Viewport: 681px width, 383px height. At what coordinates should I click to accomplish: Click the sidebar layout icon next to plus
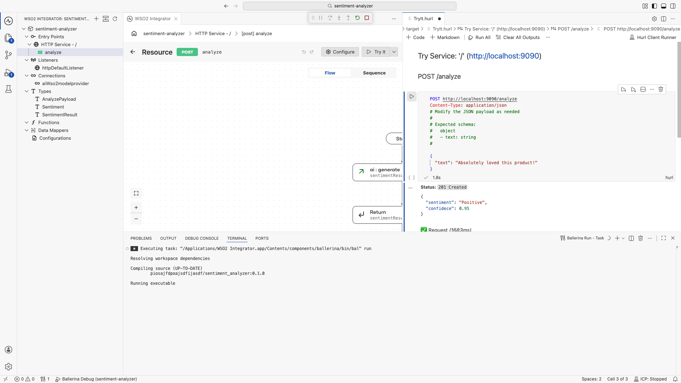pos(106,19)
